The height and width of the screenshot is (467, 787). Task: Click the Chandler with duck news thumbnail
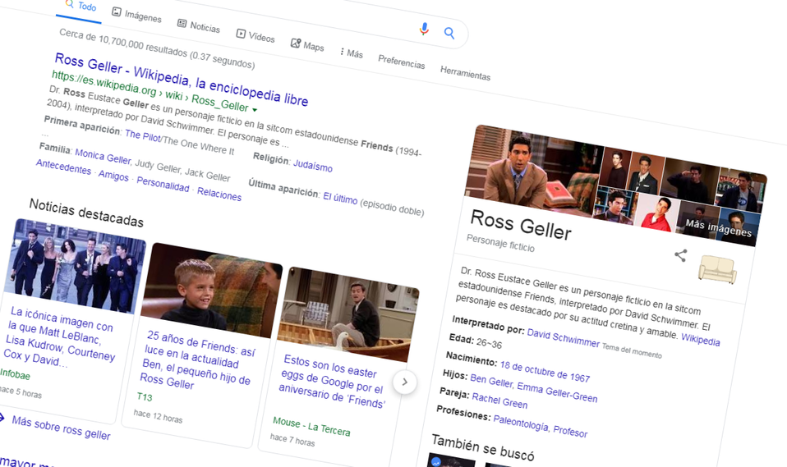point(348,314)
